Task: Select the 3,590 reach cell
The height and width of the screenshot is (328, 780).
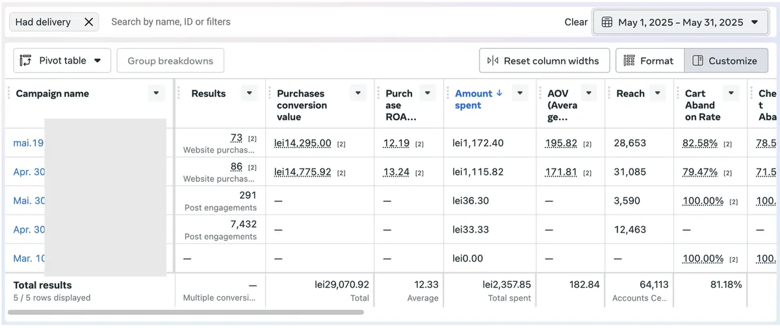Action: 640,201
